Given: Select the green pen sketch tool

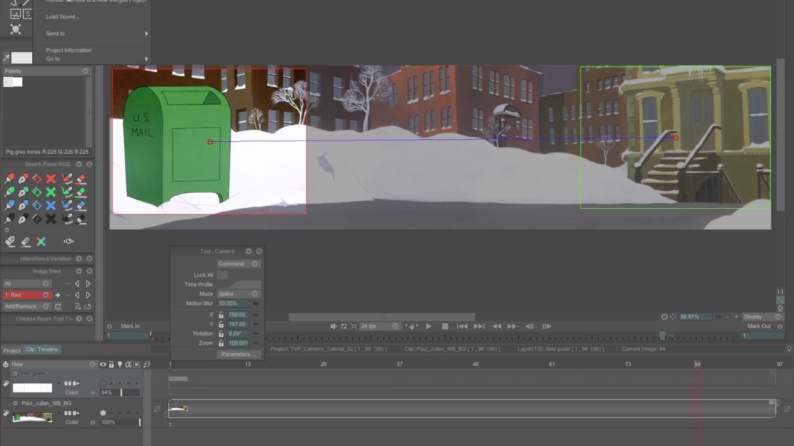Looking at the screenshot, I should (23, 192).
